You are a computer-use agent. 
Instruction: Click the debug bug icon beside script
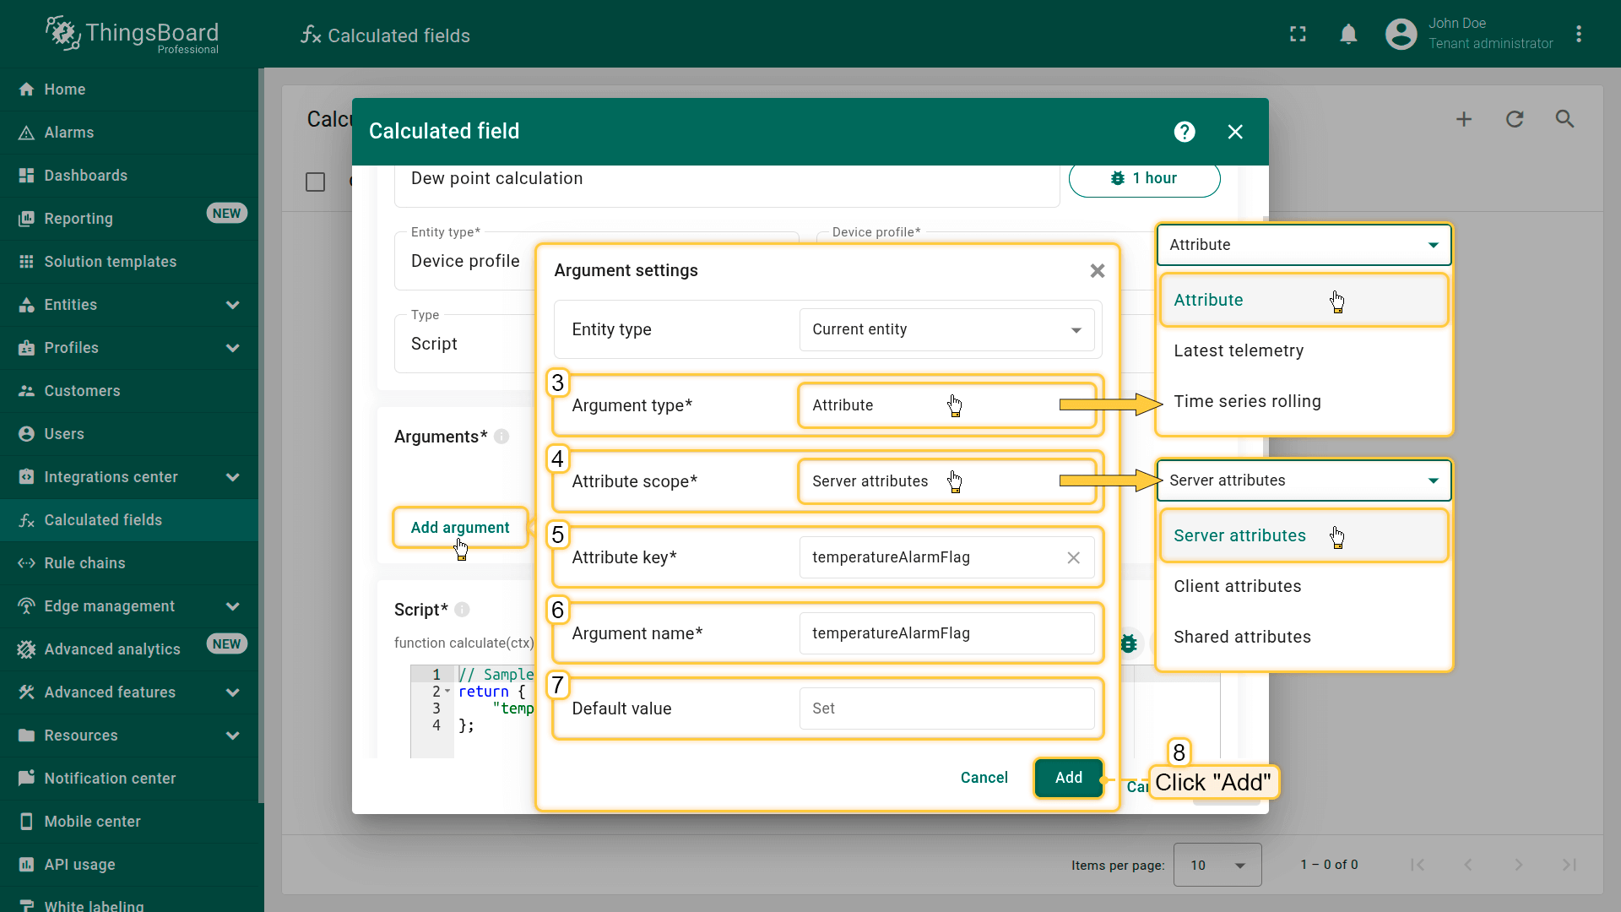click(1129, 644)
